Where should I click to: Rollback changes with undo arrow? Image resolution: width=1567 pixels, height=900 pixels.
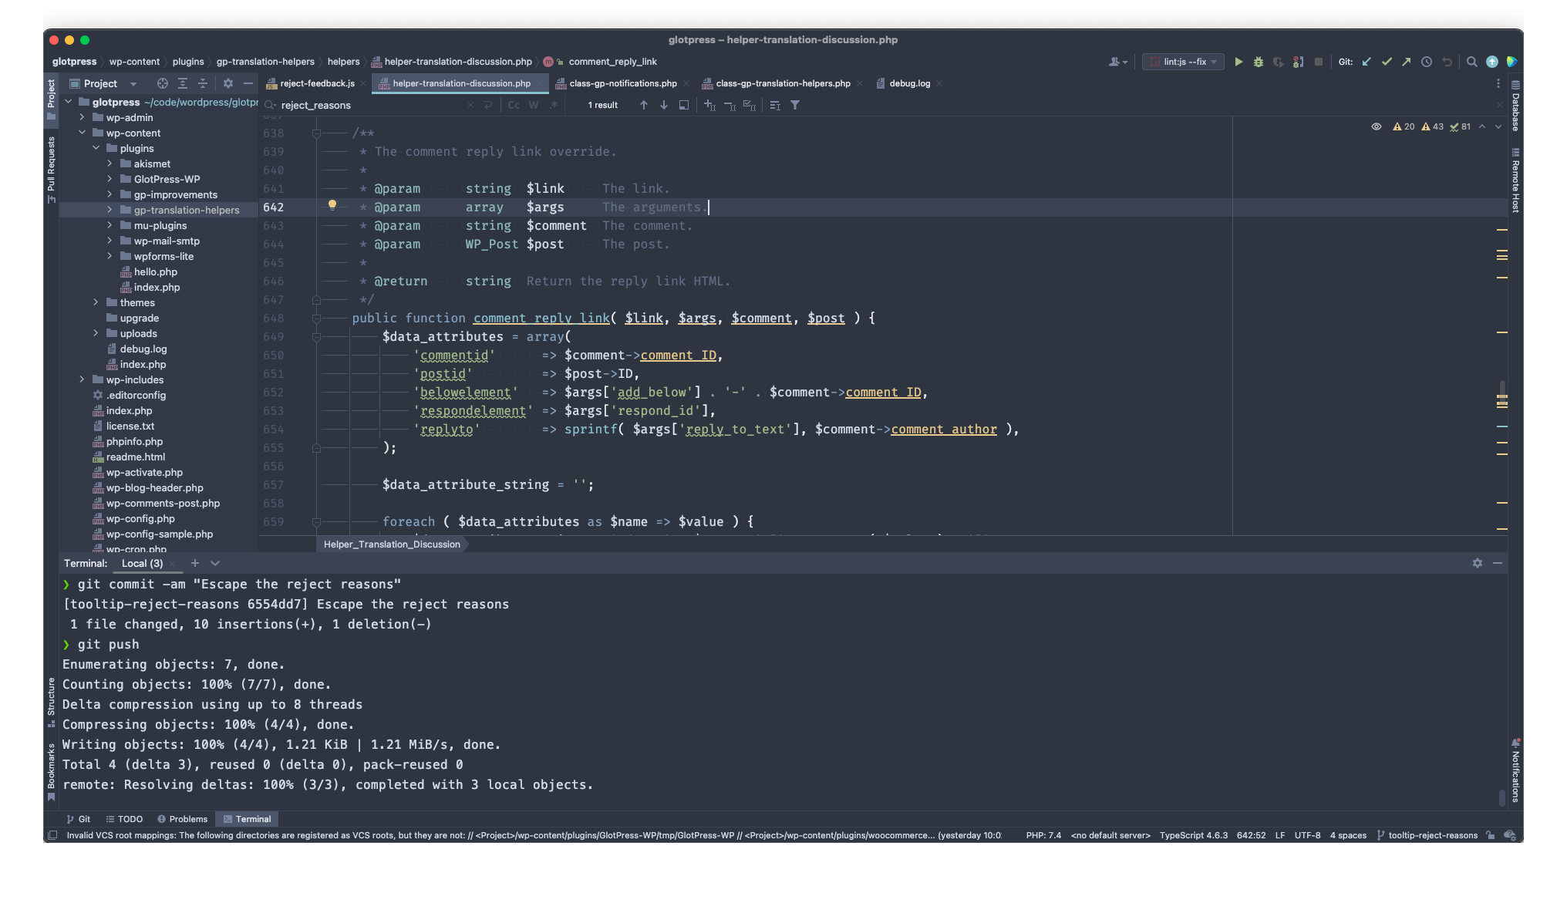coord(1447,62)
